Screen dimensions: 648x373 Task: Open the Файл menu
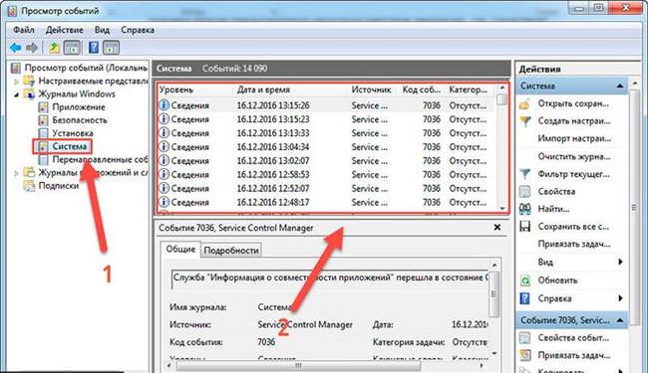[x=24, y=30]
